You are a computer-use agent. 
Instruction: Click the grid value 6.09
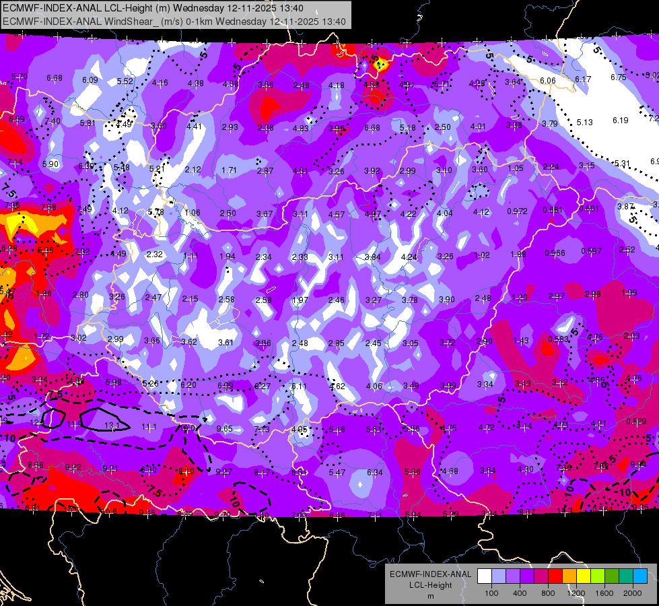click(90, 80)
